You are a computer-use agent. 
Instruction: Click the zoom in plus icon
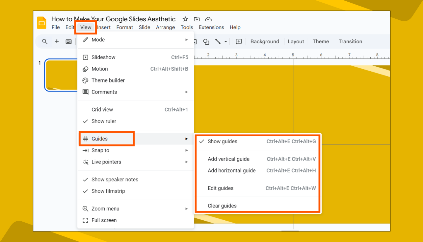[57, 41]
